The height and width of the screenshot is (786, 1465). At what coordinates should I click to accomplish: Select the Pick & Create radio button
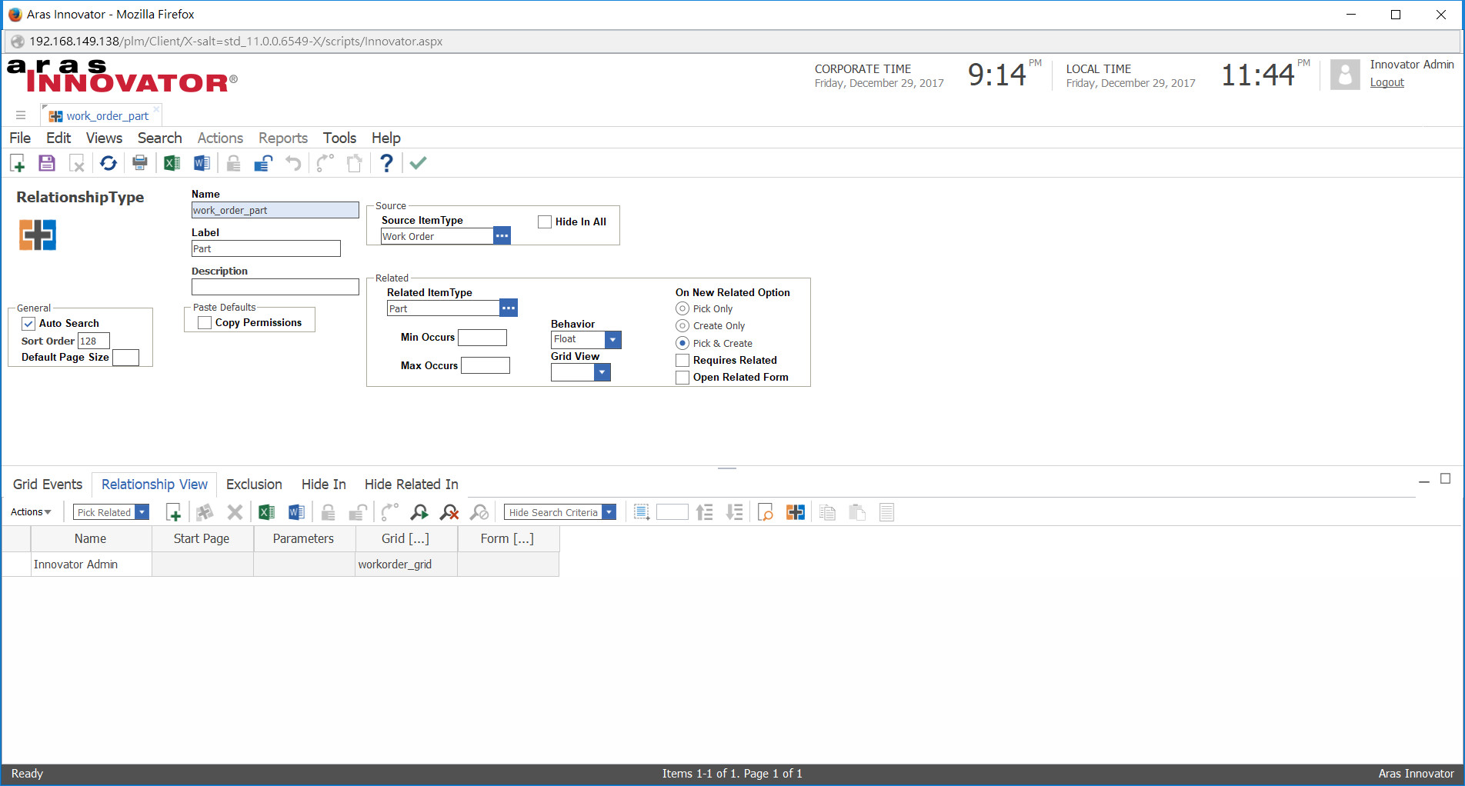point(682,343)
